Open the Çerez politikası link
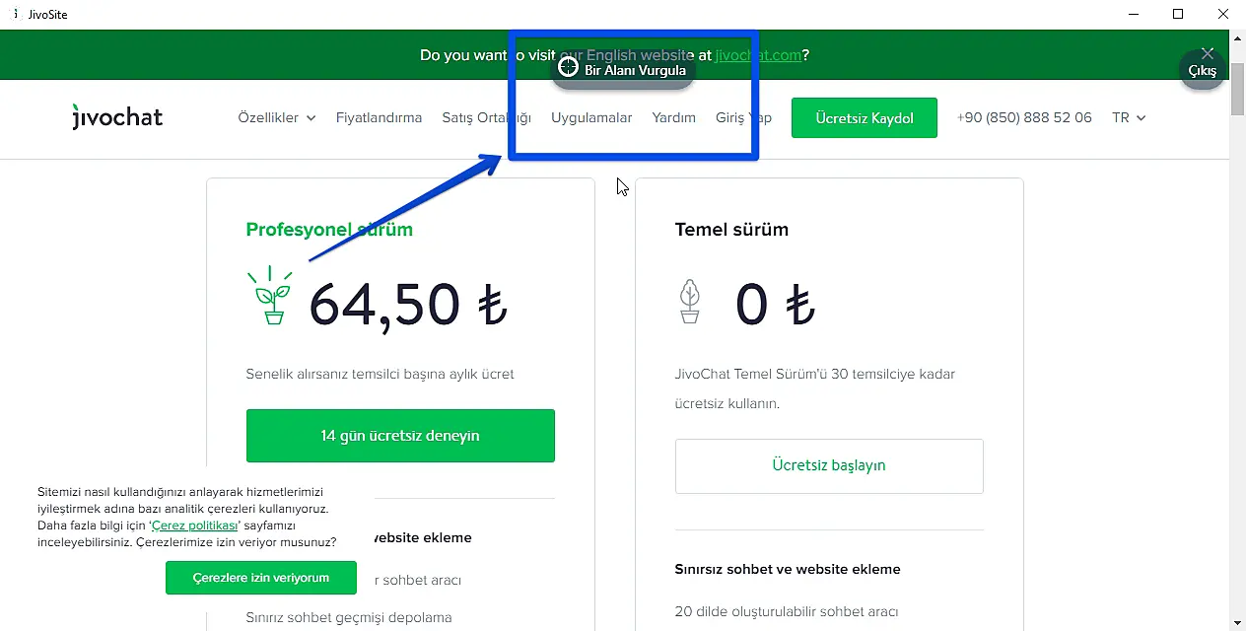Image resolution: width=1246 pixels, height=631 pixels. coord(195,526)
